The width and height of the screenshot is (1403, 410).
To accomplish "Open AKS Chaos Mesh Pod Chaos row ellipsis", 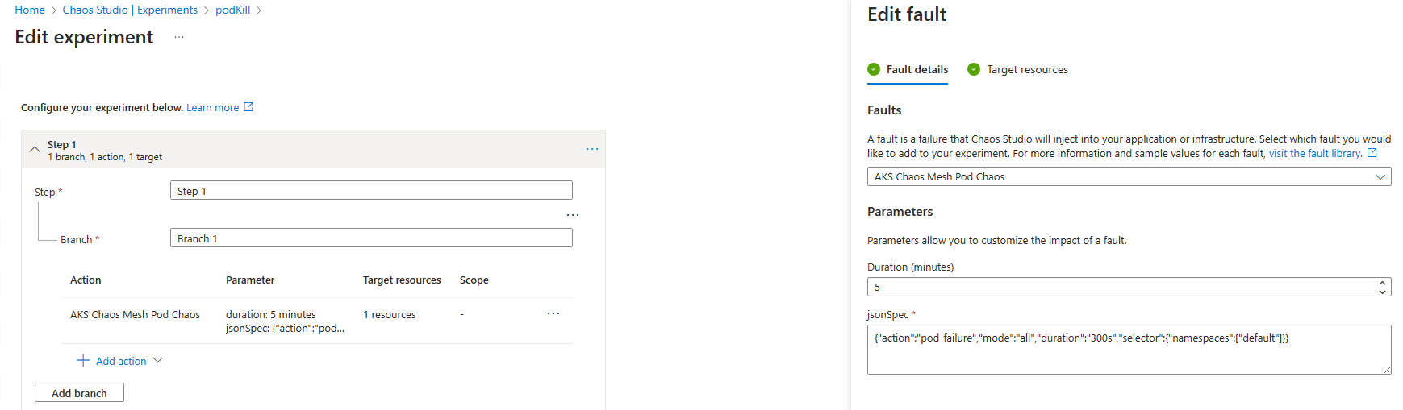I will 553,313.
